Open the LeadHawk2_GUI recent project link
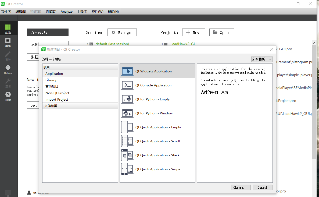Viewport: 319px width, 197px height. 184,44
